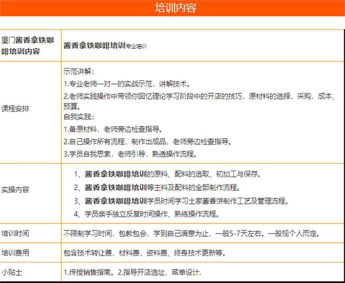Select the 课程安排 row label
Viewport: 345px width, 283px height.
coord(15,108)
